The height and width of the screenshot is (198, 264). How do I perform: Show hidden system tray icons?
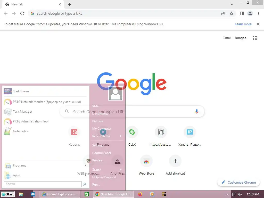pos(227,194)
